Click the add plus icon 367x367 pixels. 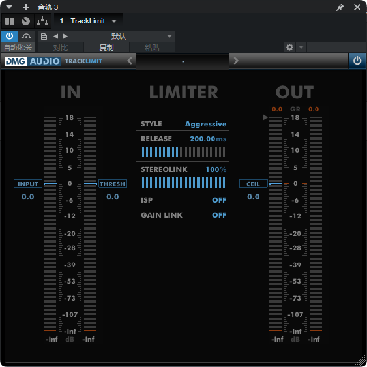pyautogui.click(x=26, y=7)
